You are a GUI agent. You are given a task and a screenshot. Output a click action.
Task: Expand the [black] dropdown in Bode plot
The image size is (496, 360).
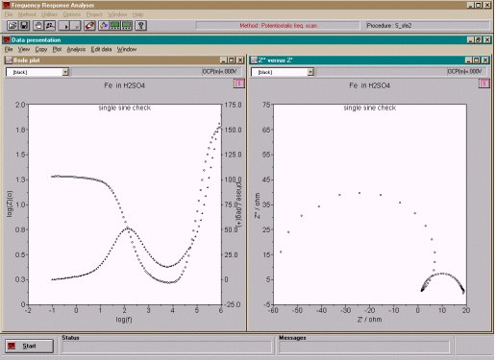click(x=65, y=72)
